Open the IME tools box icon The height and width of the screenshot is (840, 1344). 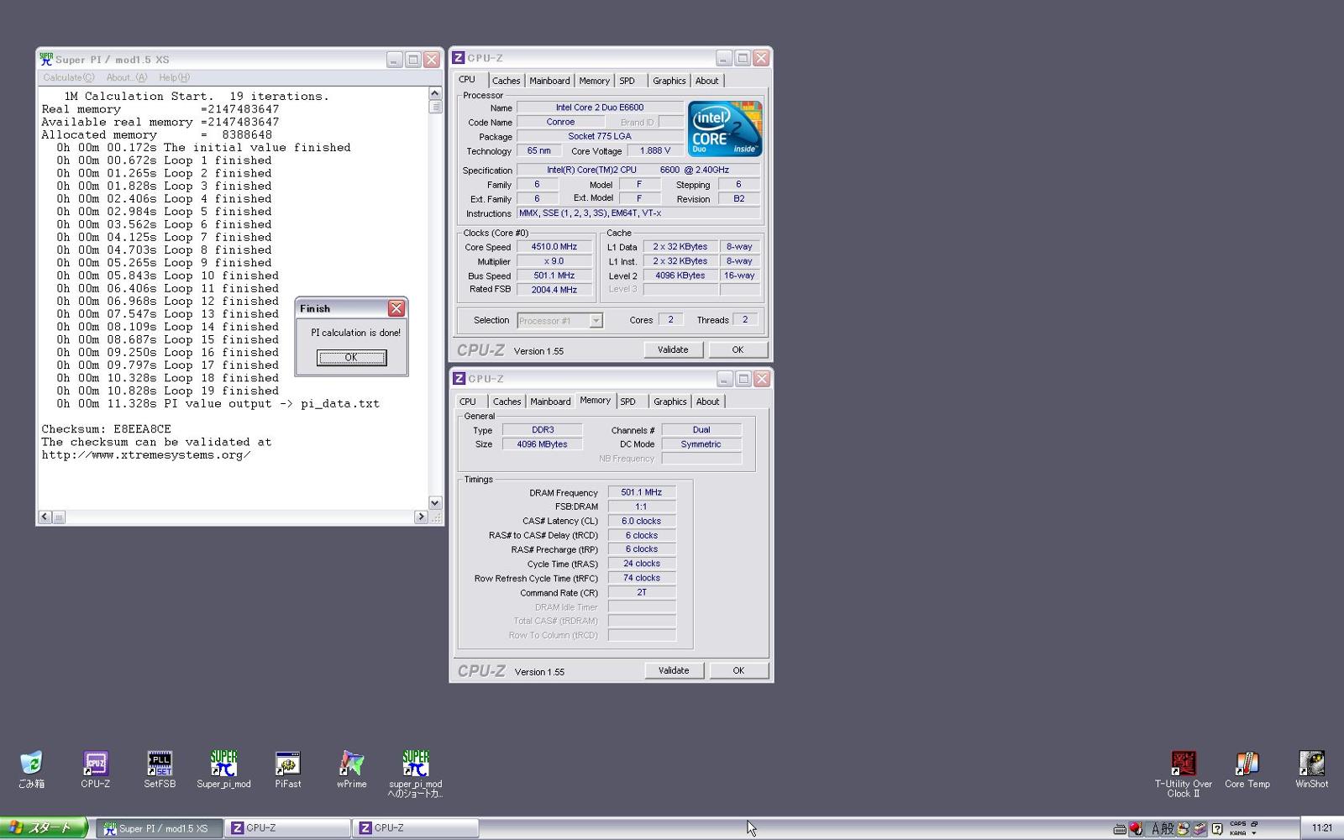pyautogui.click(x=1200, y=828)
